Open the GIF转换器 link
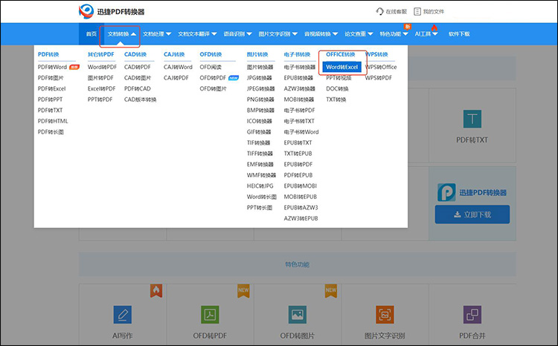Screen dimensions: 558x346 259,132
